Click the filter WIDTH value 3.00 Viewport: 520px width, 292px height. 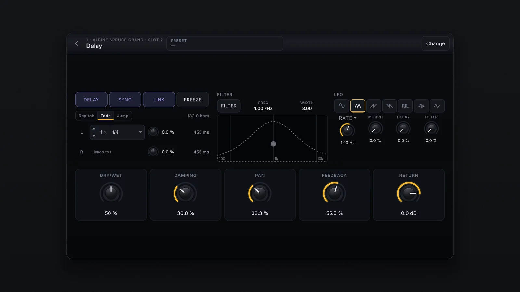(x=307, y=109)
